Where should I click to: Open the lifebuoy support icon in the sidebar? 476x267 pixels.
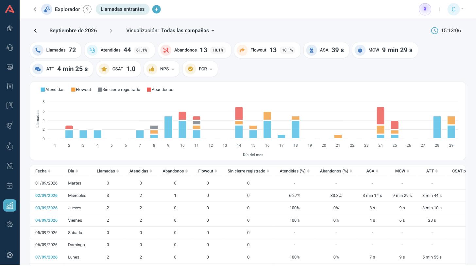click(x=10, y=255)
